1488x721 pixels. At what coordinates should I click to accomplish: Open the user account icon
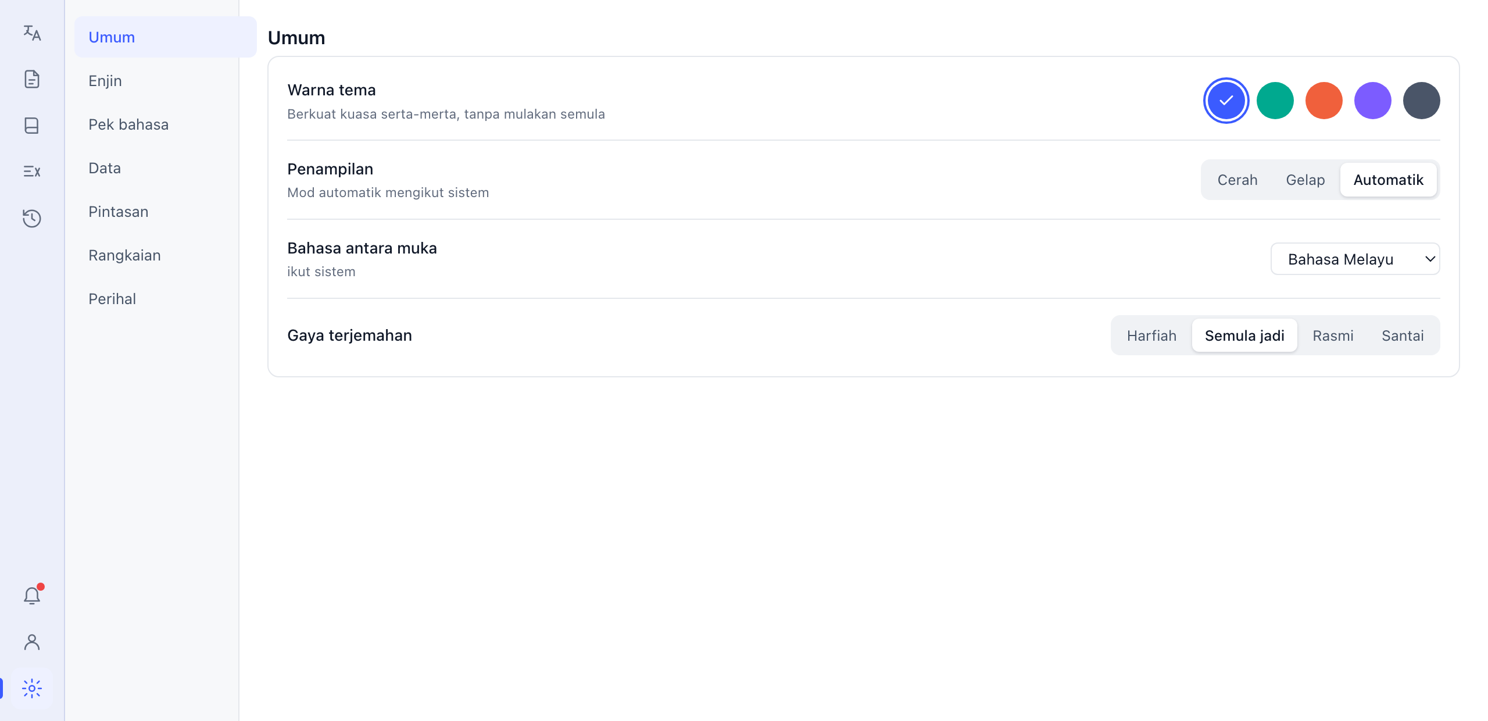[32, 642]
